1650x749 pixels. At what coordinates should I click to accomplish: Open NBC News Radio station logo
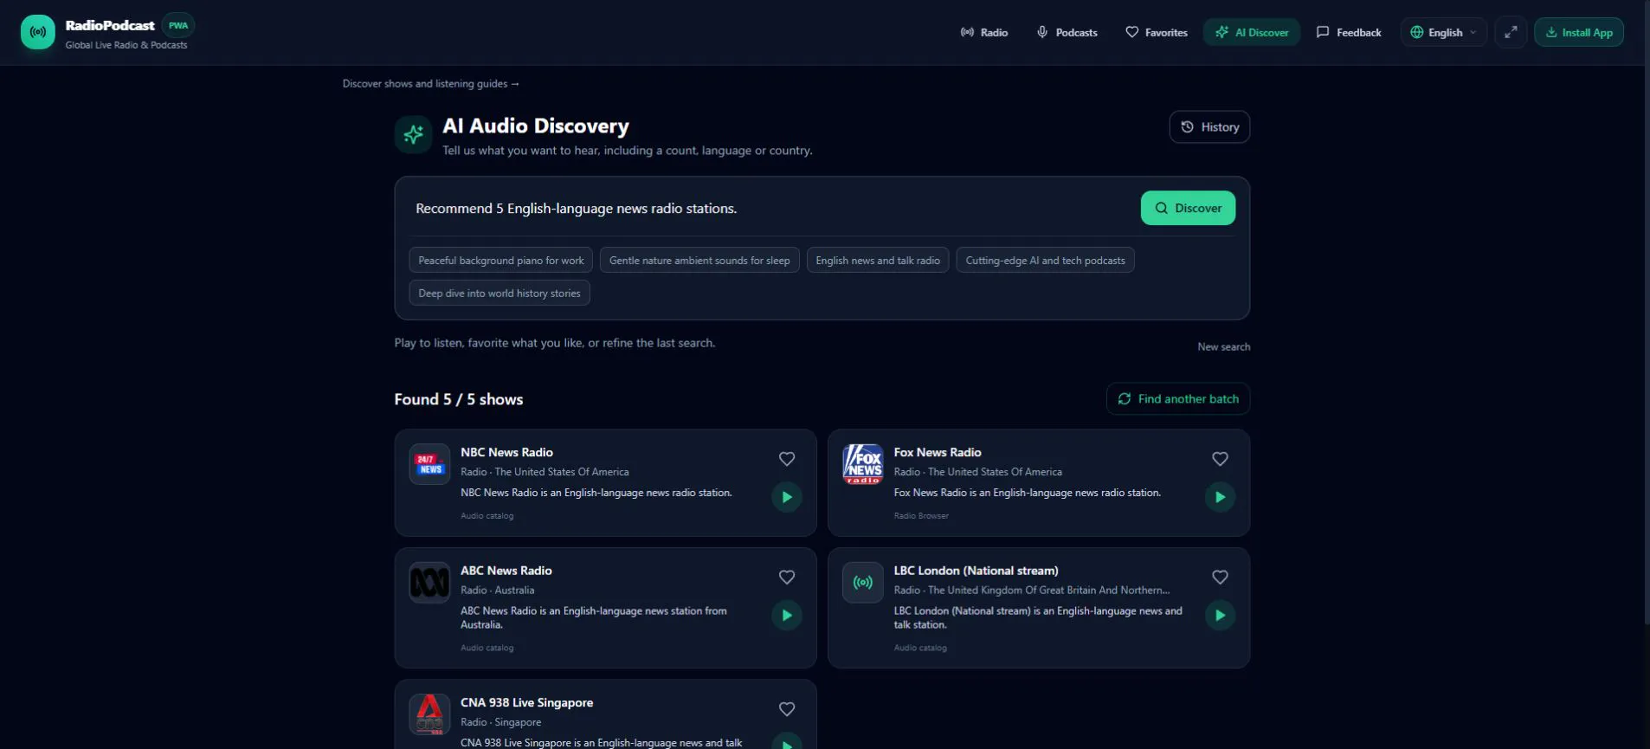(429, 464)
